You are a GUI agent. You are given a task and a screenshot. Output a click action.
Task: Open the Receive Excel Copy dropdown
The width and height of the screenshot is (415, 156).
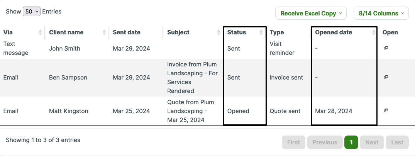click(311, 13)
